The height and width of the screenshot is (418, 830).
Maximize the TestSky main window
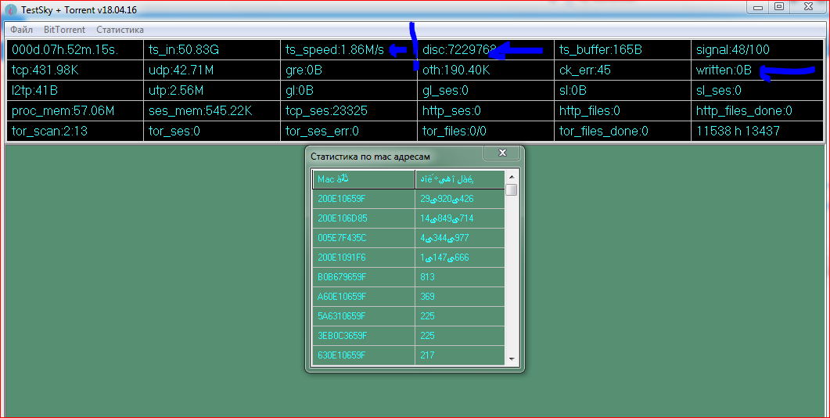pos(779,7)
